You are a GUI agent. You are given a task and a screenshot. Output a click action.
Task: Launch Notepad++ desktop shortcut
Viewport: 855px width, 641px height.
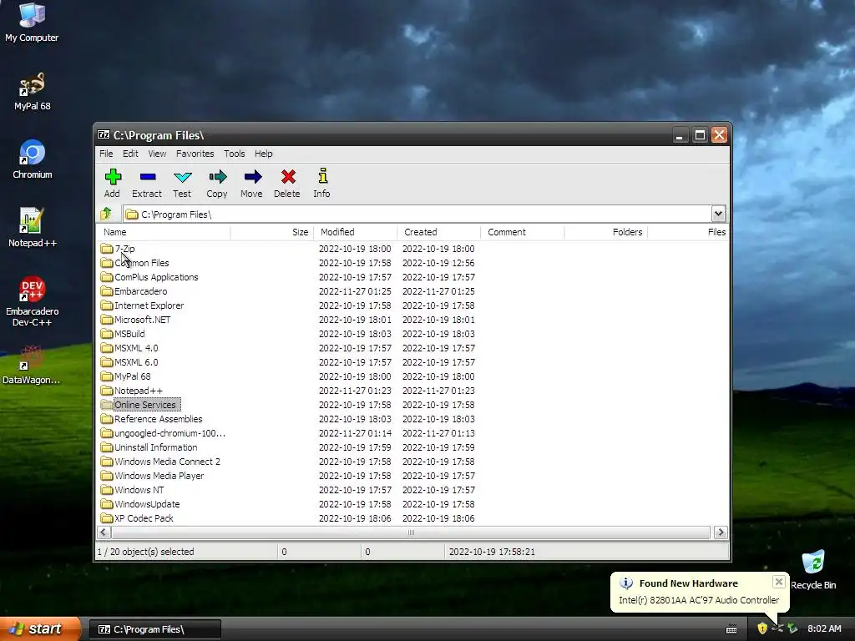(32, 228)
